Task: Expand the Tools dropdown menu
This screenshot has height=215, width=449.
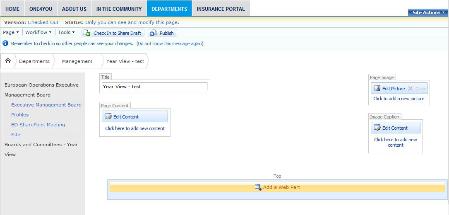Action: (66, 32)
